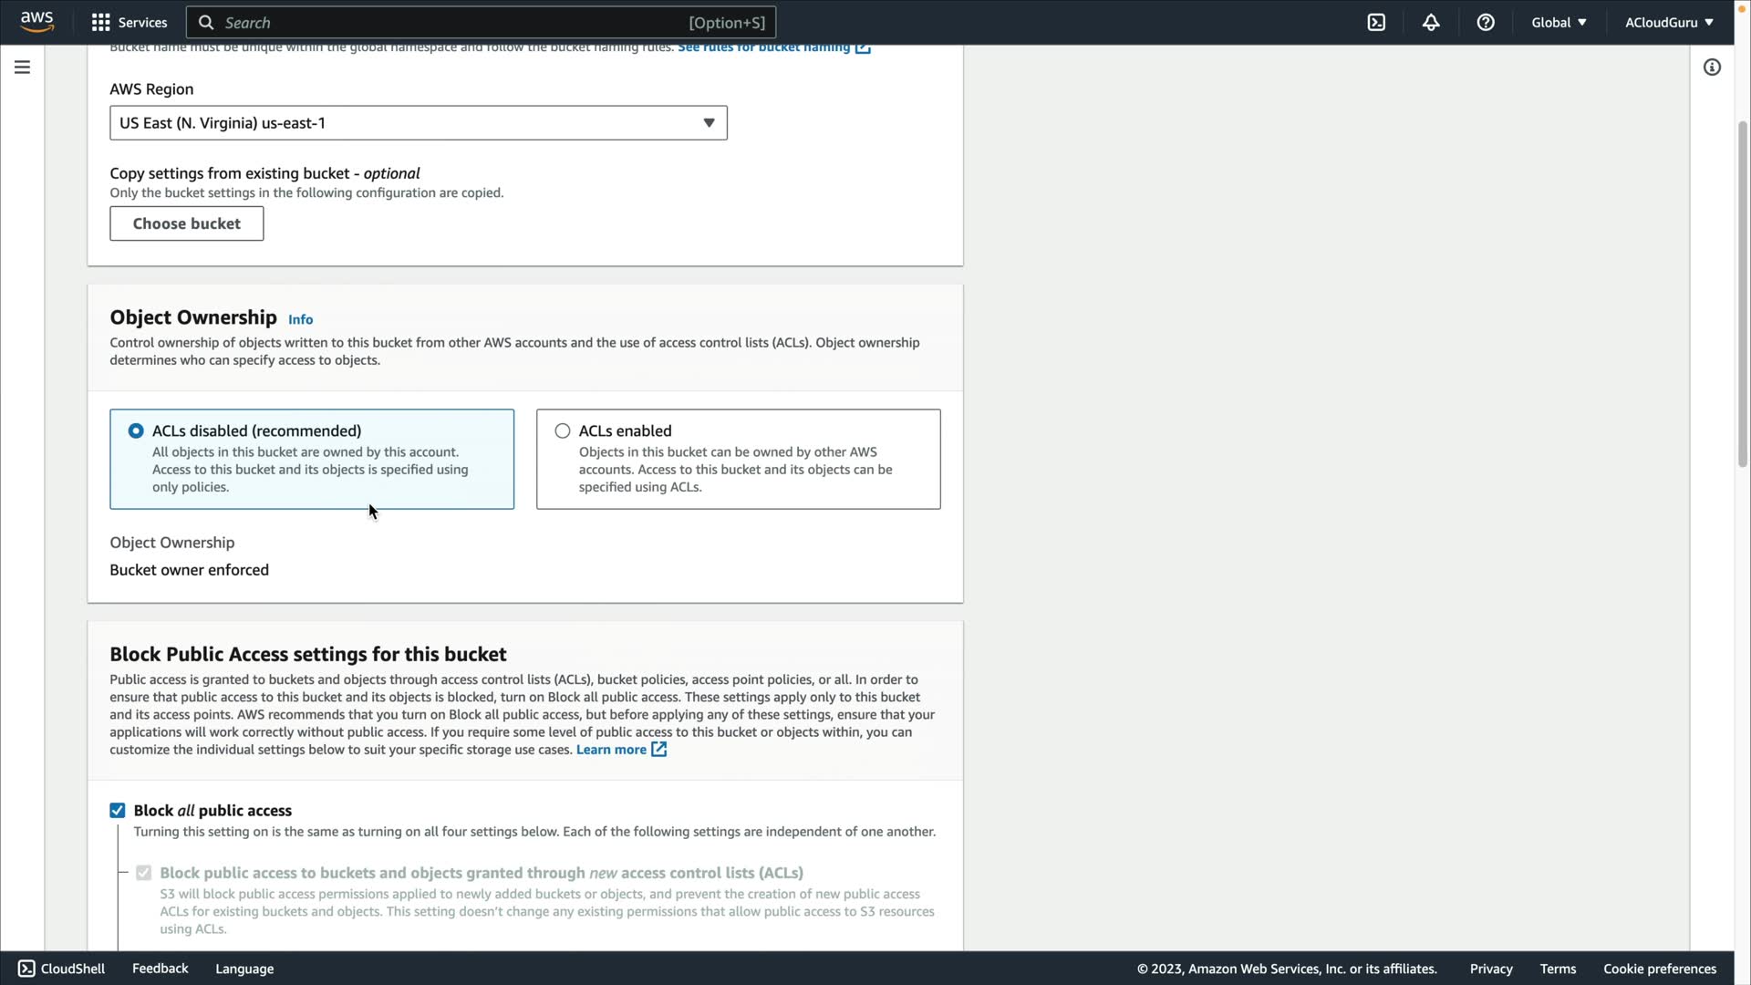Open the ACloudGuru account menu
This screenshot has width=1751, height=985.
1668,22
